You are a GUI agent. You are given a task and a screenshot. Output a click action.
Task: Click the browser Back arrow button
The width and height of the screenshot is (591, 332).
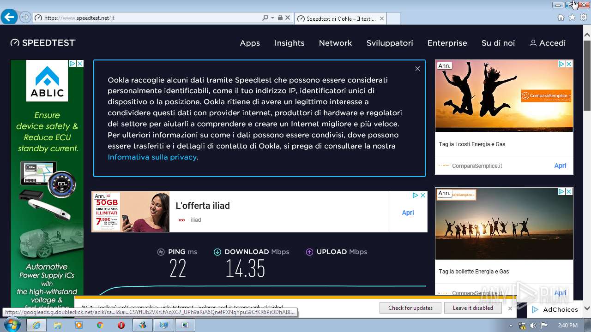(x=9, y=18)
